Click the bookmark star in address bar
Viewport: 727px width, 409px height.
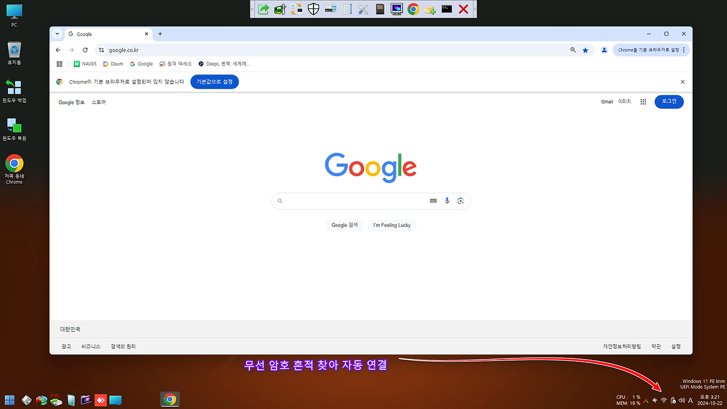click(x=586, y=50)
